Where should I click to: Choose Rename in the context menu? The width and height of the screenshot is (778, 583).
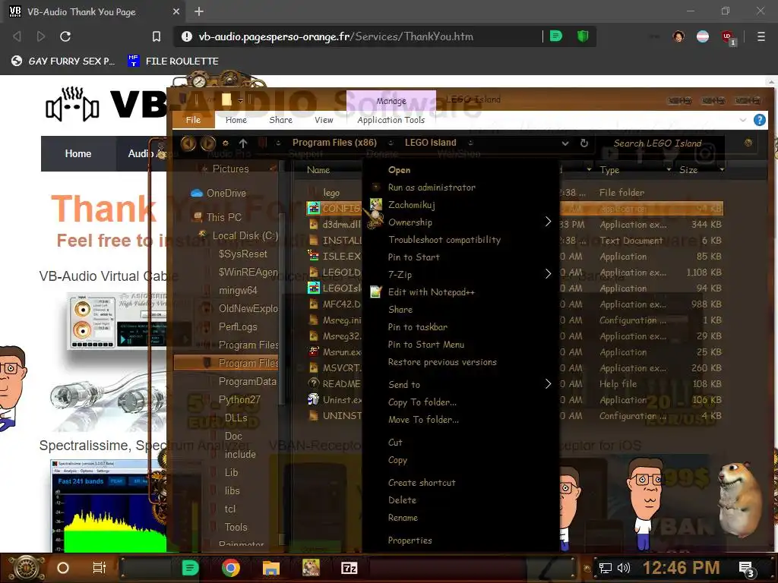(x=403, y=518)
